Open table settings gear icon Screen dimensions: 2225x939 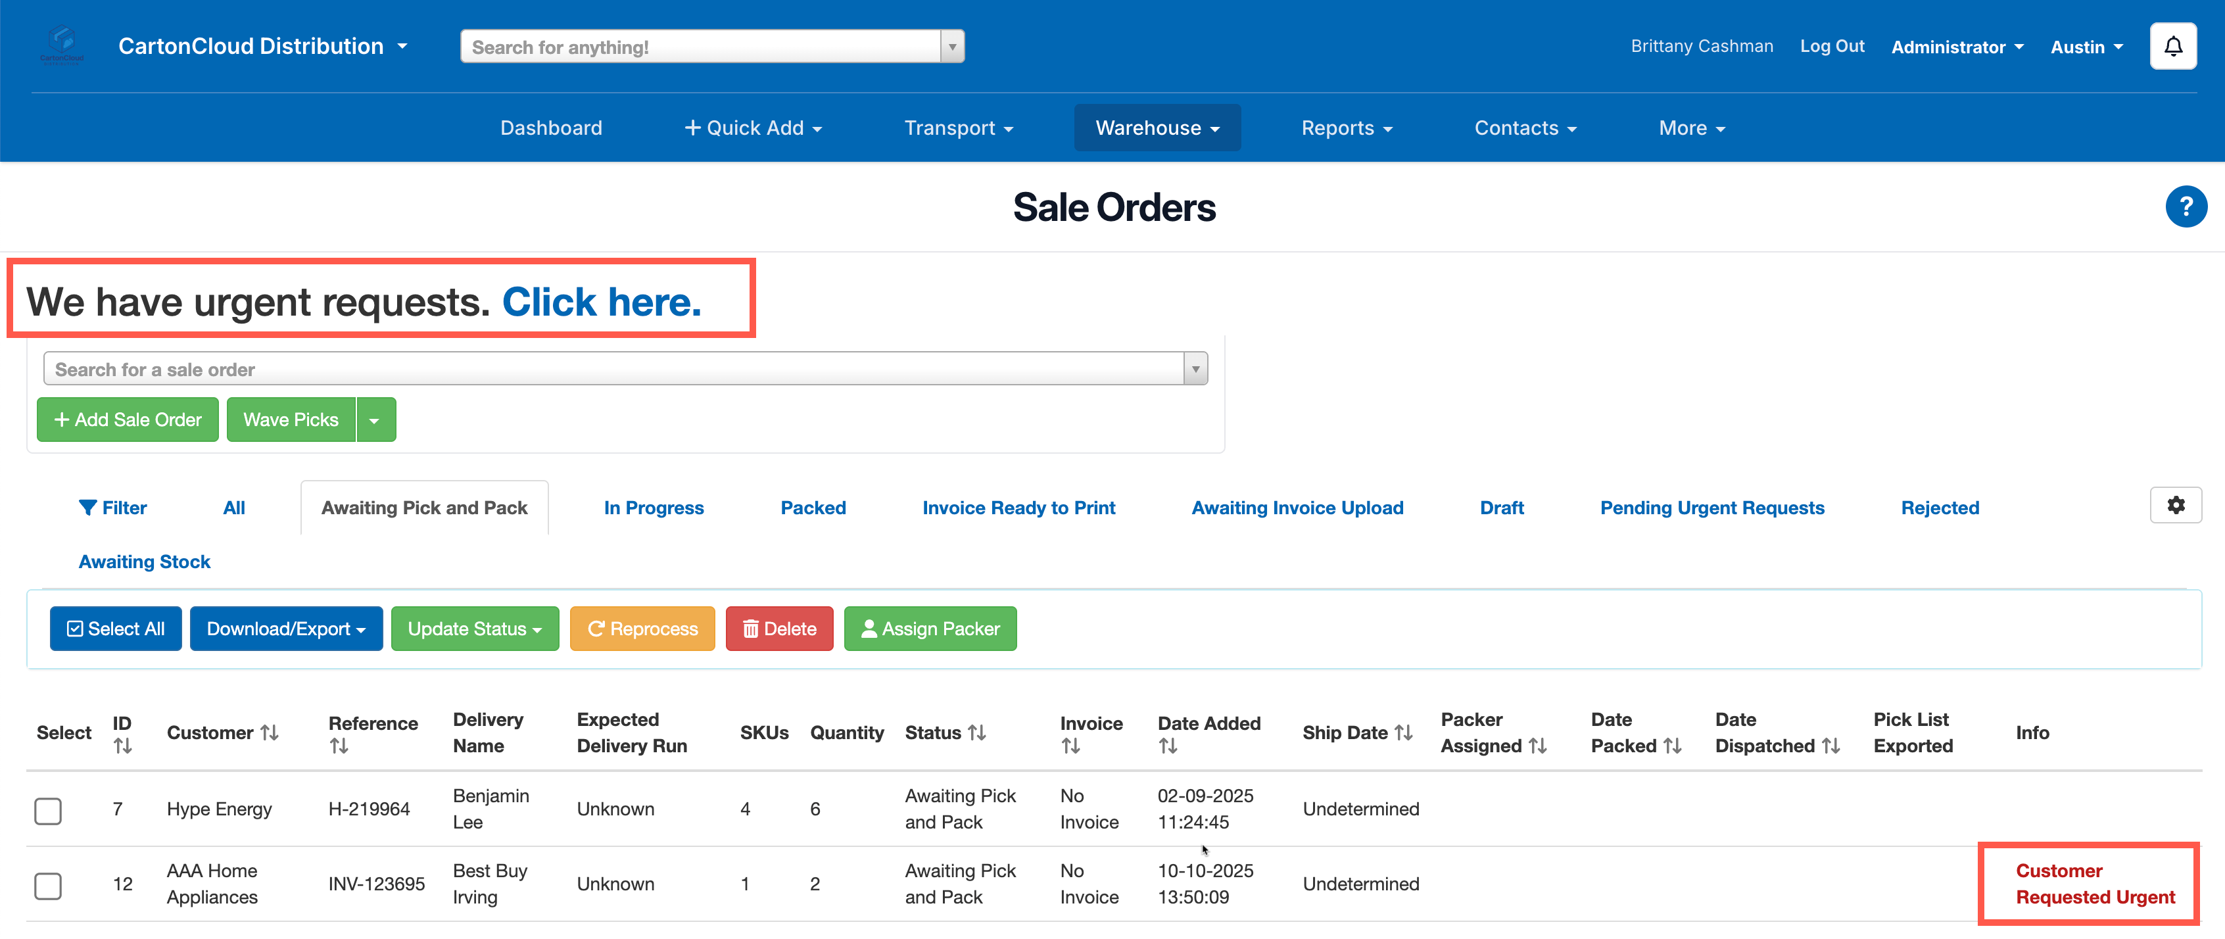click(2175, 506)
